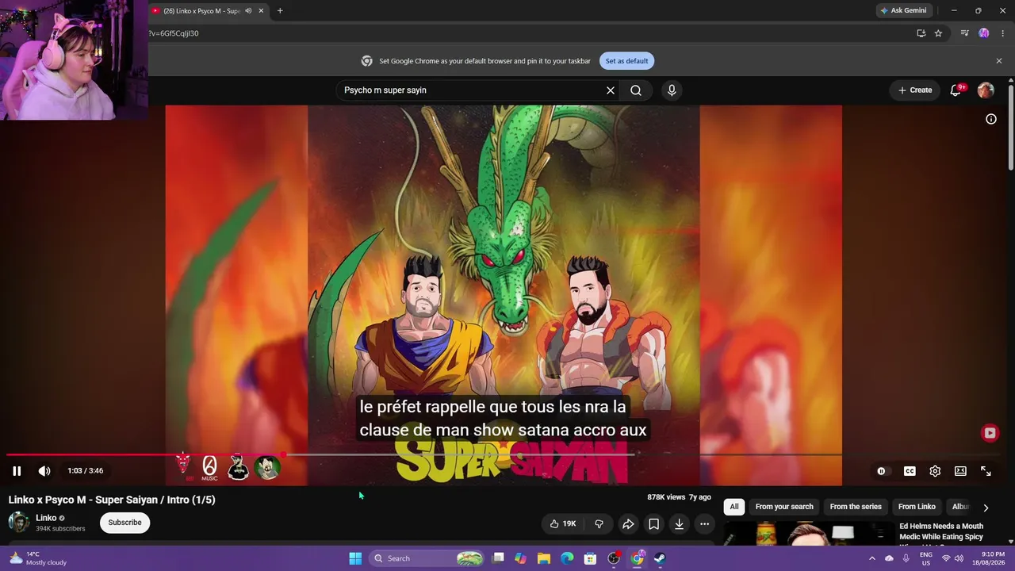Submit search with magnifier button
This screenshot has width=1015, height=571.
(636, 90)
